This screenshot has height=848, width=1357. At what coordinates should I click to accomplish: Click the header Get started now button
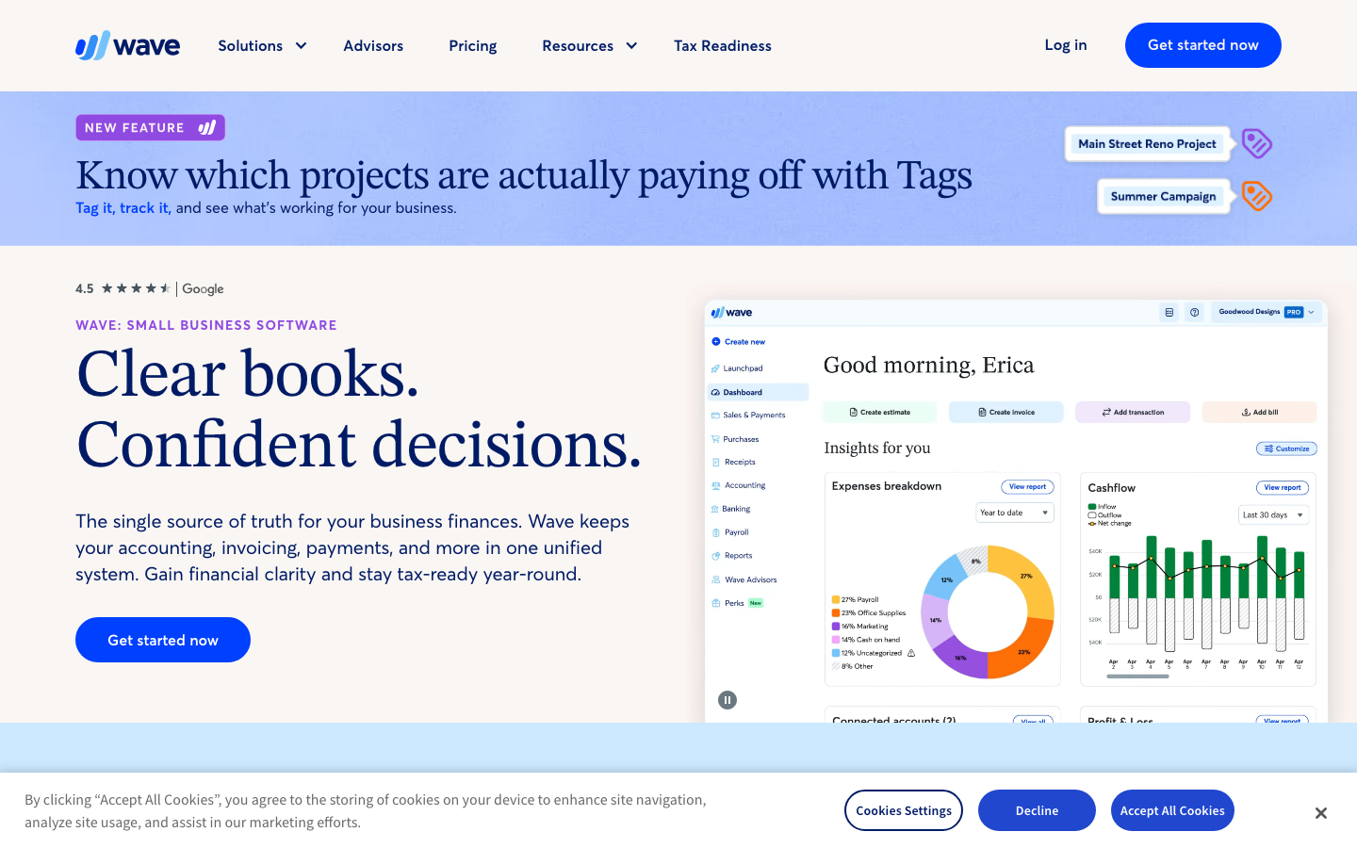click(1203, 45)
